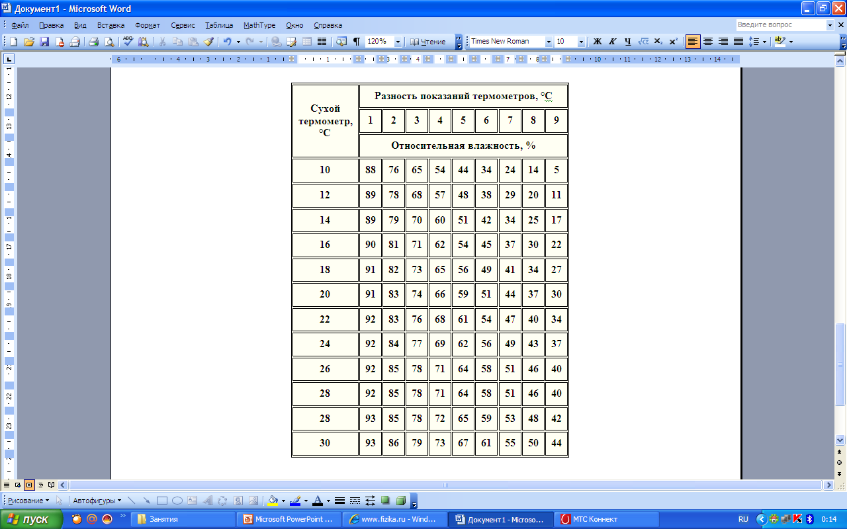847x529 pixels.
Task: Click the пуск Start button
Action: (x=31, y=519)
